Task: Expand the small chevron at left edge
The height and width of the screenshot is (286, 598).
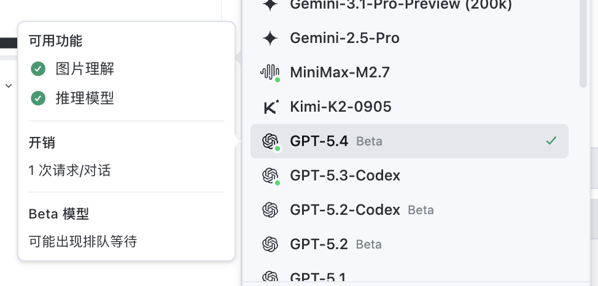Action: click(9, 86)
